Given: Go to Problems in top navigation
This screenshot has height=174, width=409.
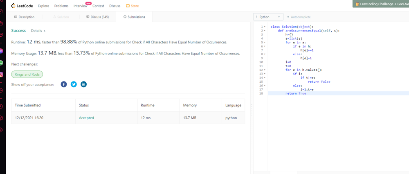Looking at the screenshot, I should tap(61, 6).
